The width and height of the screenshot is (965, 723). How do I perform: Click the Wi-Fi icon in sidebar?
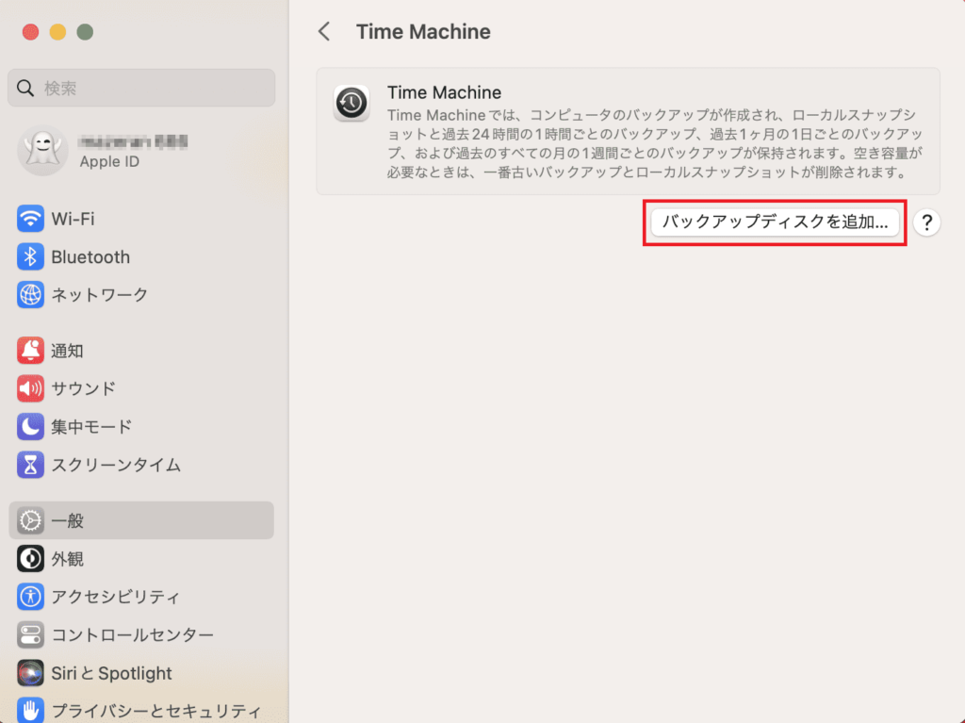point(30,219)
